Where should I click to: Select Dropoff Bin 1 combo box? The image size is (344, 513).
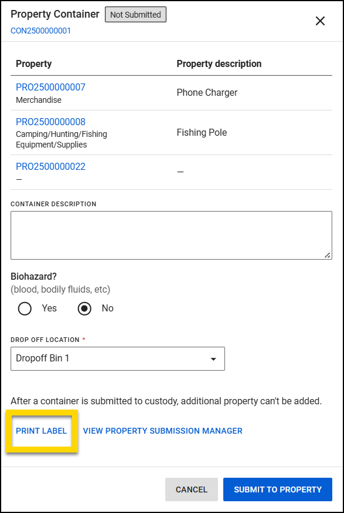pos(117,358)
